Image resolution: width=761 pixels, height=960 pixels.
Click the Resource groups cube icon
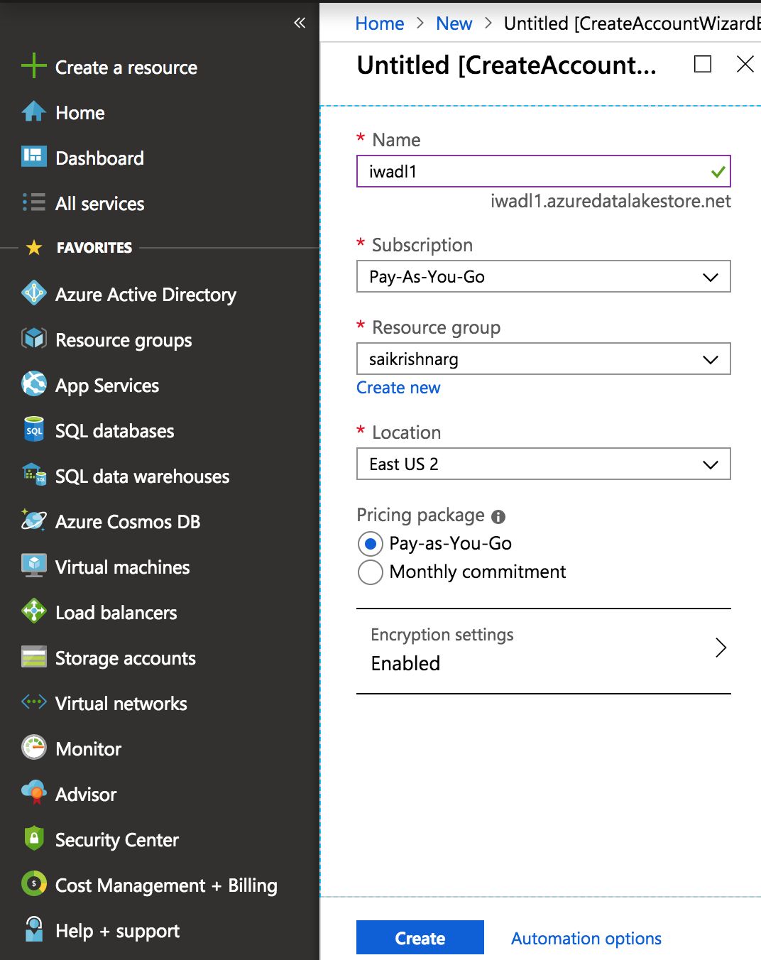pyautogui.click(x=34, y=339)
